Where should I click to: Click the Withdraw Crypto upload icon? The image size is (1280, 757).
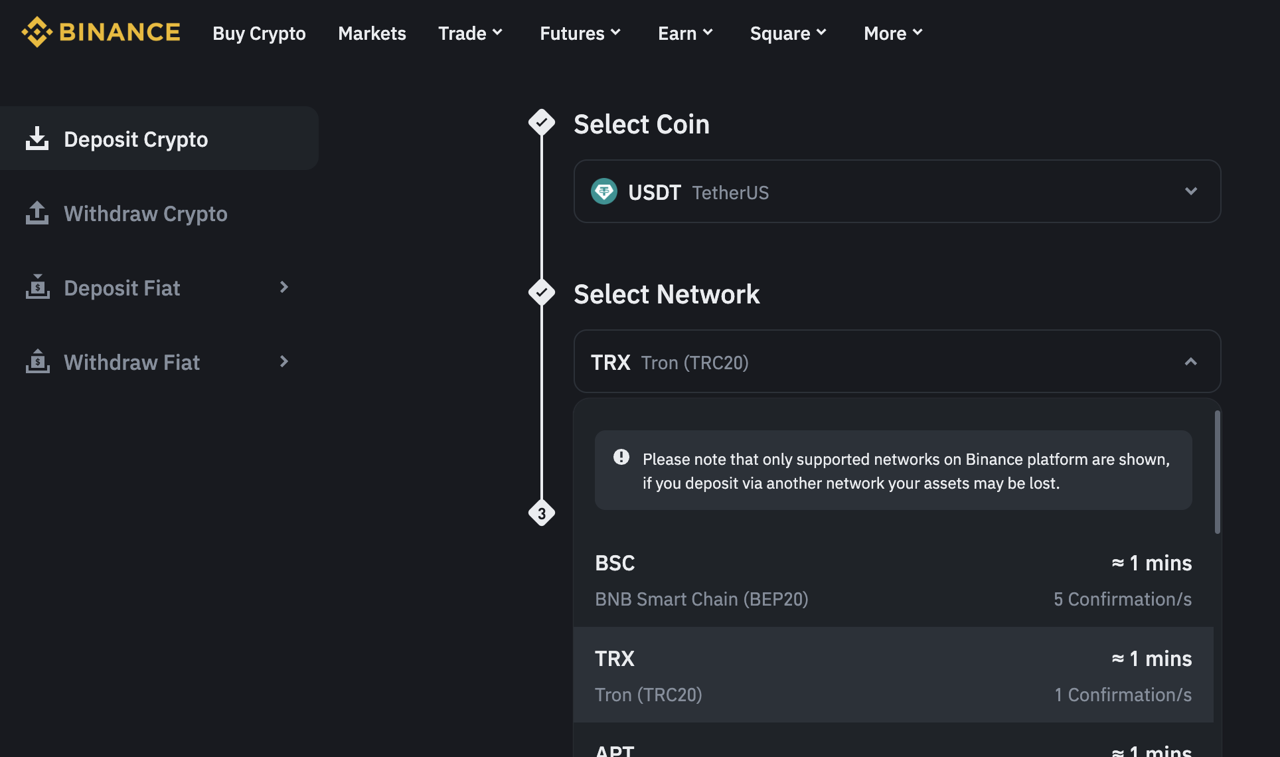(37, 213)
